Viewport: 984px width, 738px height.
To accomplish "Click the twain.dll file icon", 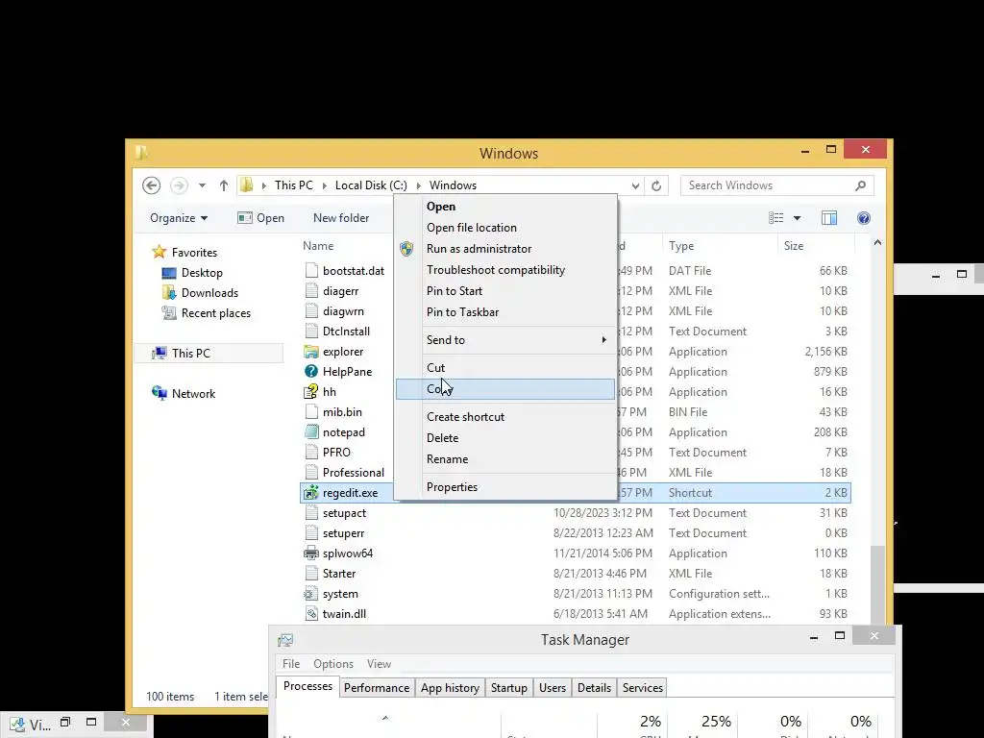I will tap(311, 614).
